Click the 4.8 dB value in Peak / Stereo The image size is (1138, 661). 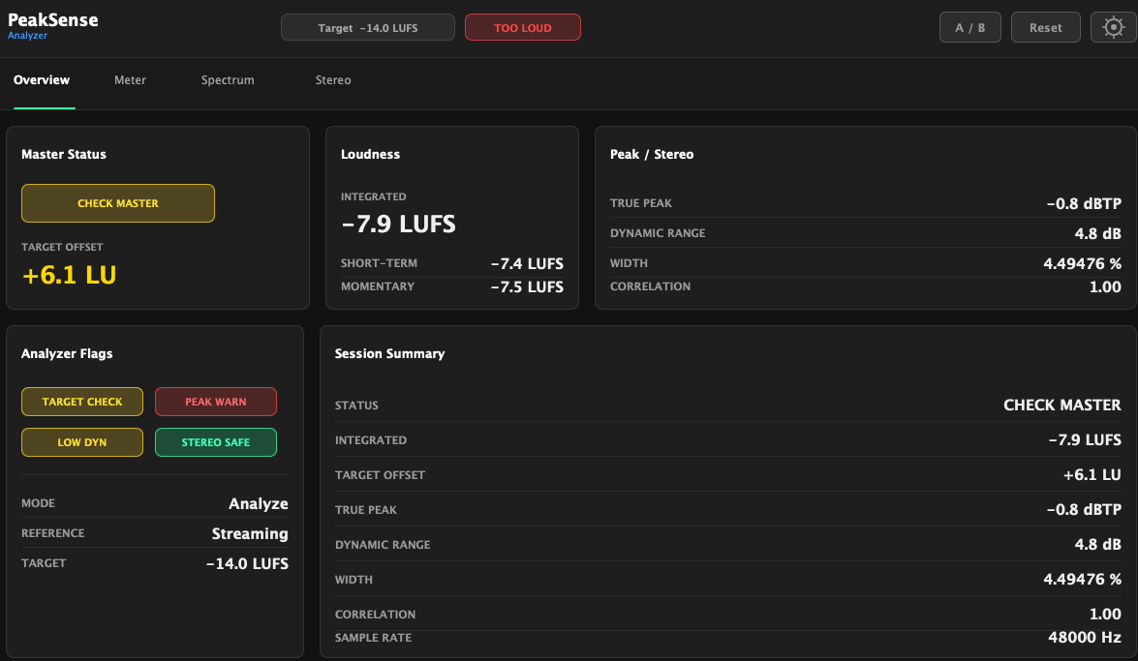point(1097,233)
